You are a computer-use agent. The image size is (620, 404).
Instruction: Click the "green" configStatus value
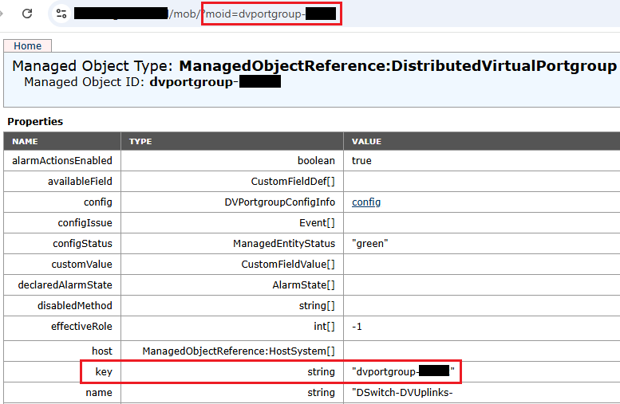coord(369,244)
